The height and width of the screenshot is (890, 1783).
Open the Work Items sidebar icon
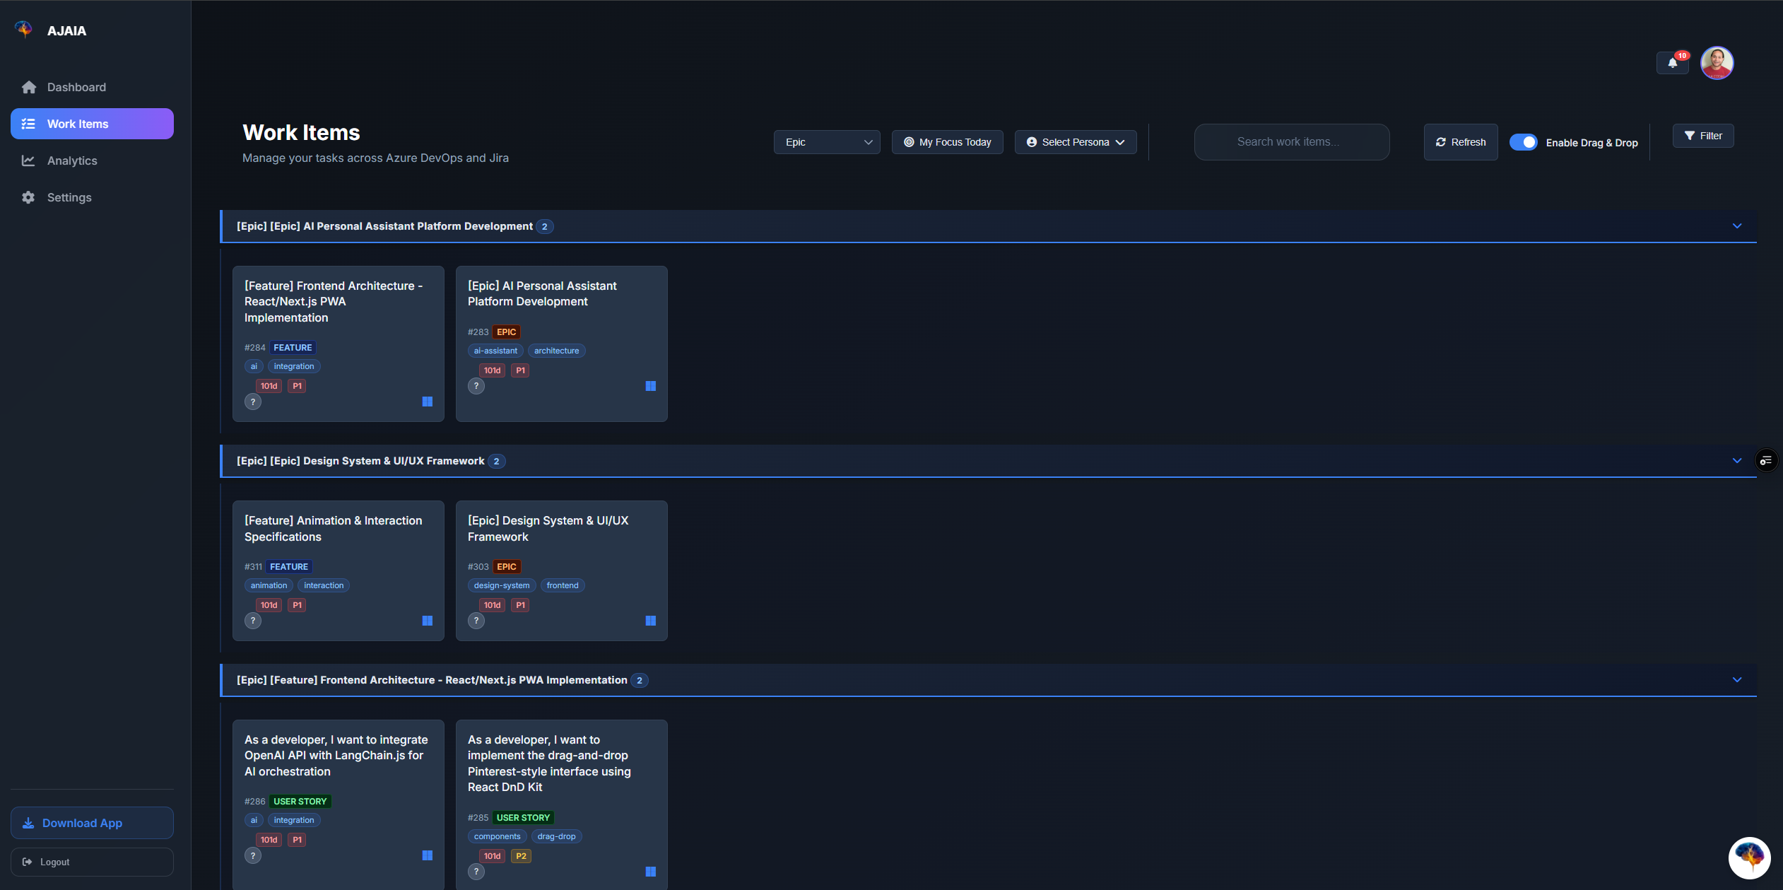click(28, 123)
